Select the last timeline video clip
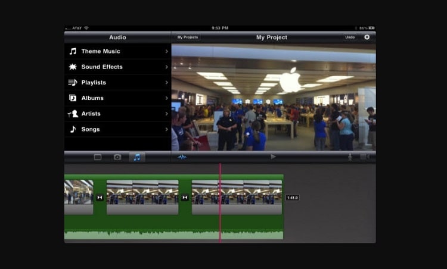The height and width of the screenshot is (269, 447). [x=237, y=197]
